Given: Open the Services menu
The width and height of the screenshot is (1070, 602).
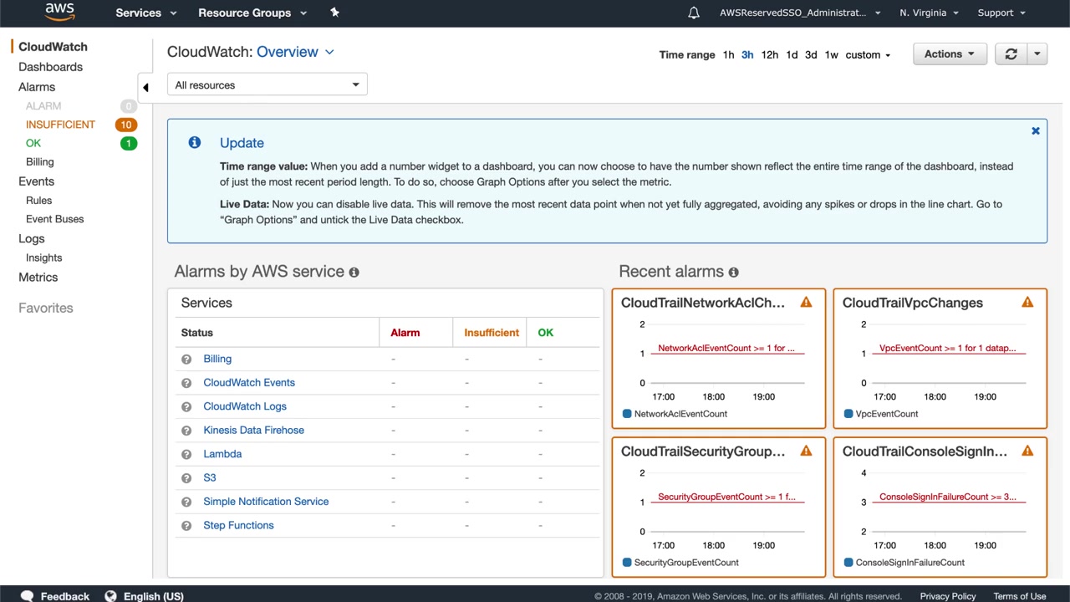Looking at the screenshot, I should 146,13.
